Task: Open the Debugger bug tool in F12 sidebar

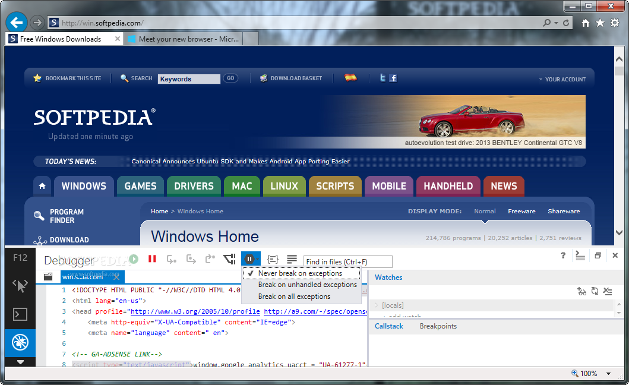Action: pyautogui.click(x=20, y=342)
